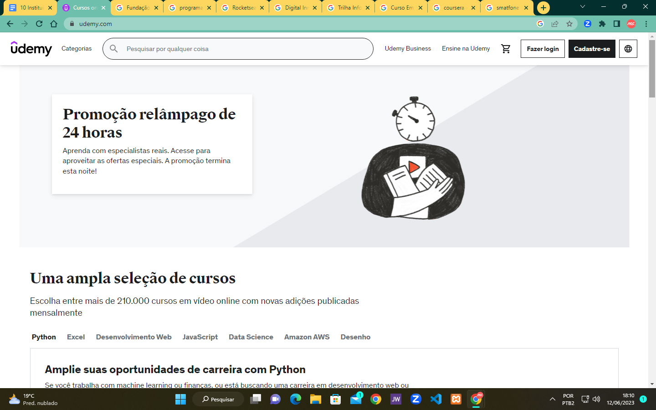Viewport: 656px width, 410px height.
Task: Select the Amazon AWS tab
Action: (307, 337)
